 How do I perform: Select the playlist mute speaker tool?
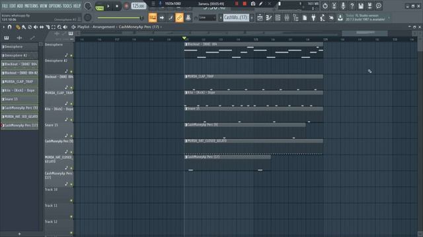(36, 27)
